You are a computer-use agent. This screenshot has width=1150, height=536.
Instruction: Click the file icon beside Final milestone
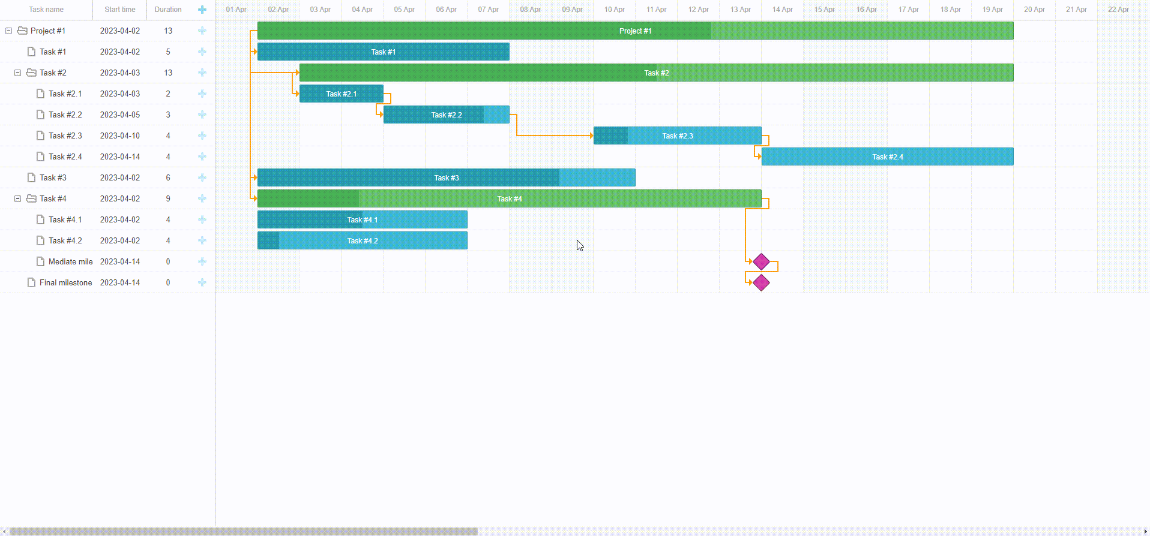tap(31, 282)
